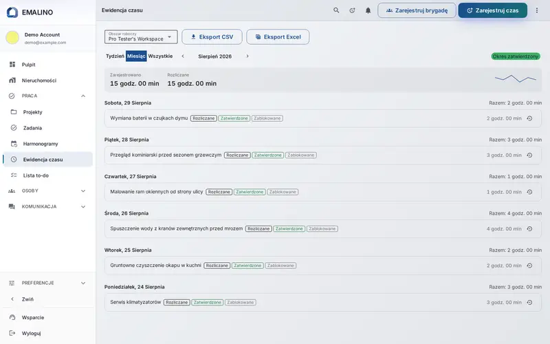Switch to Tydzień view
Screen dimensions: 550x344
click(x=115, y=56)
